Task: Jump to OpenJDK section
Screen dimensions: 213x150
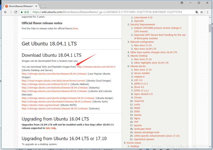Action: click(x=139, y=21)
